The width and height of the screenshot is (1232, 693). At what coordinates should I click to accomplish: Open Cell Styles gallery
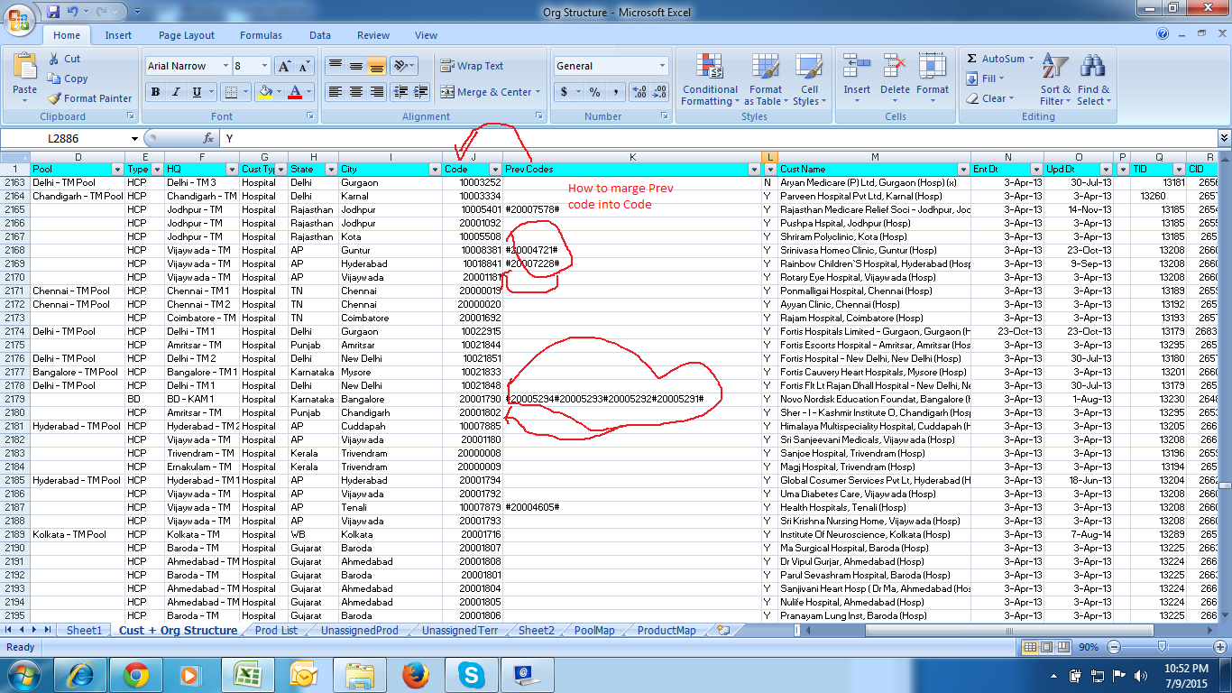(809, 79)
